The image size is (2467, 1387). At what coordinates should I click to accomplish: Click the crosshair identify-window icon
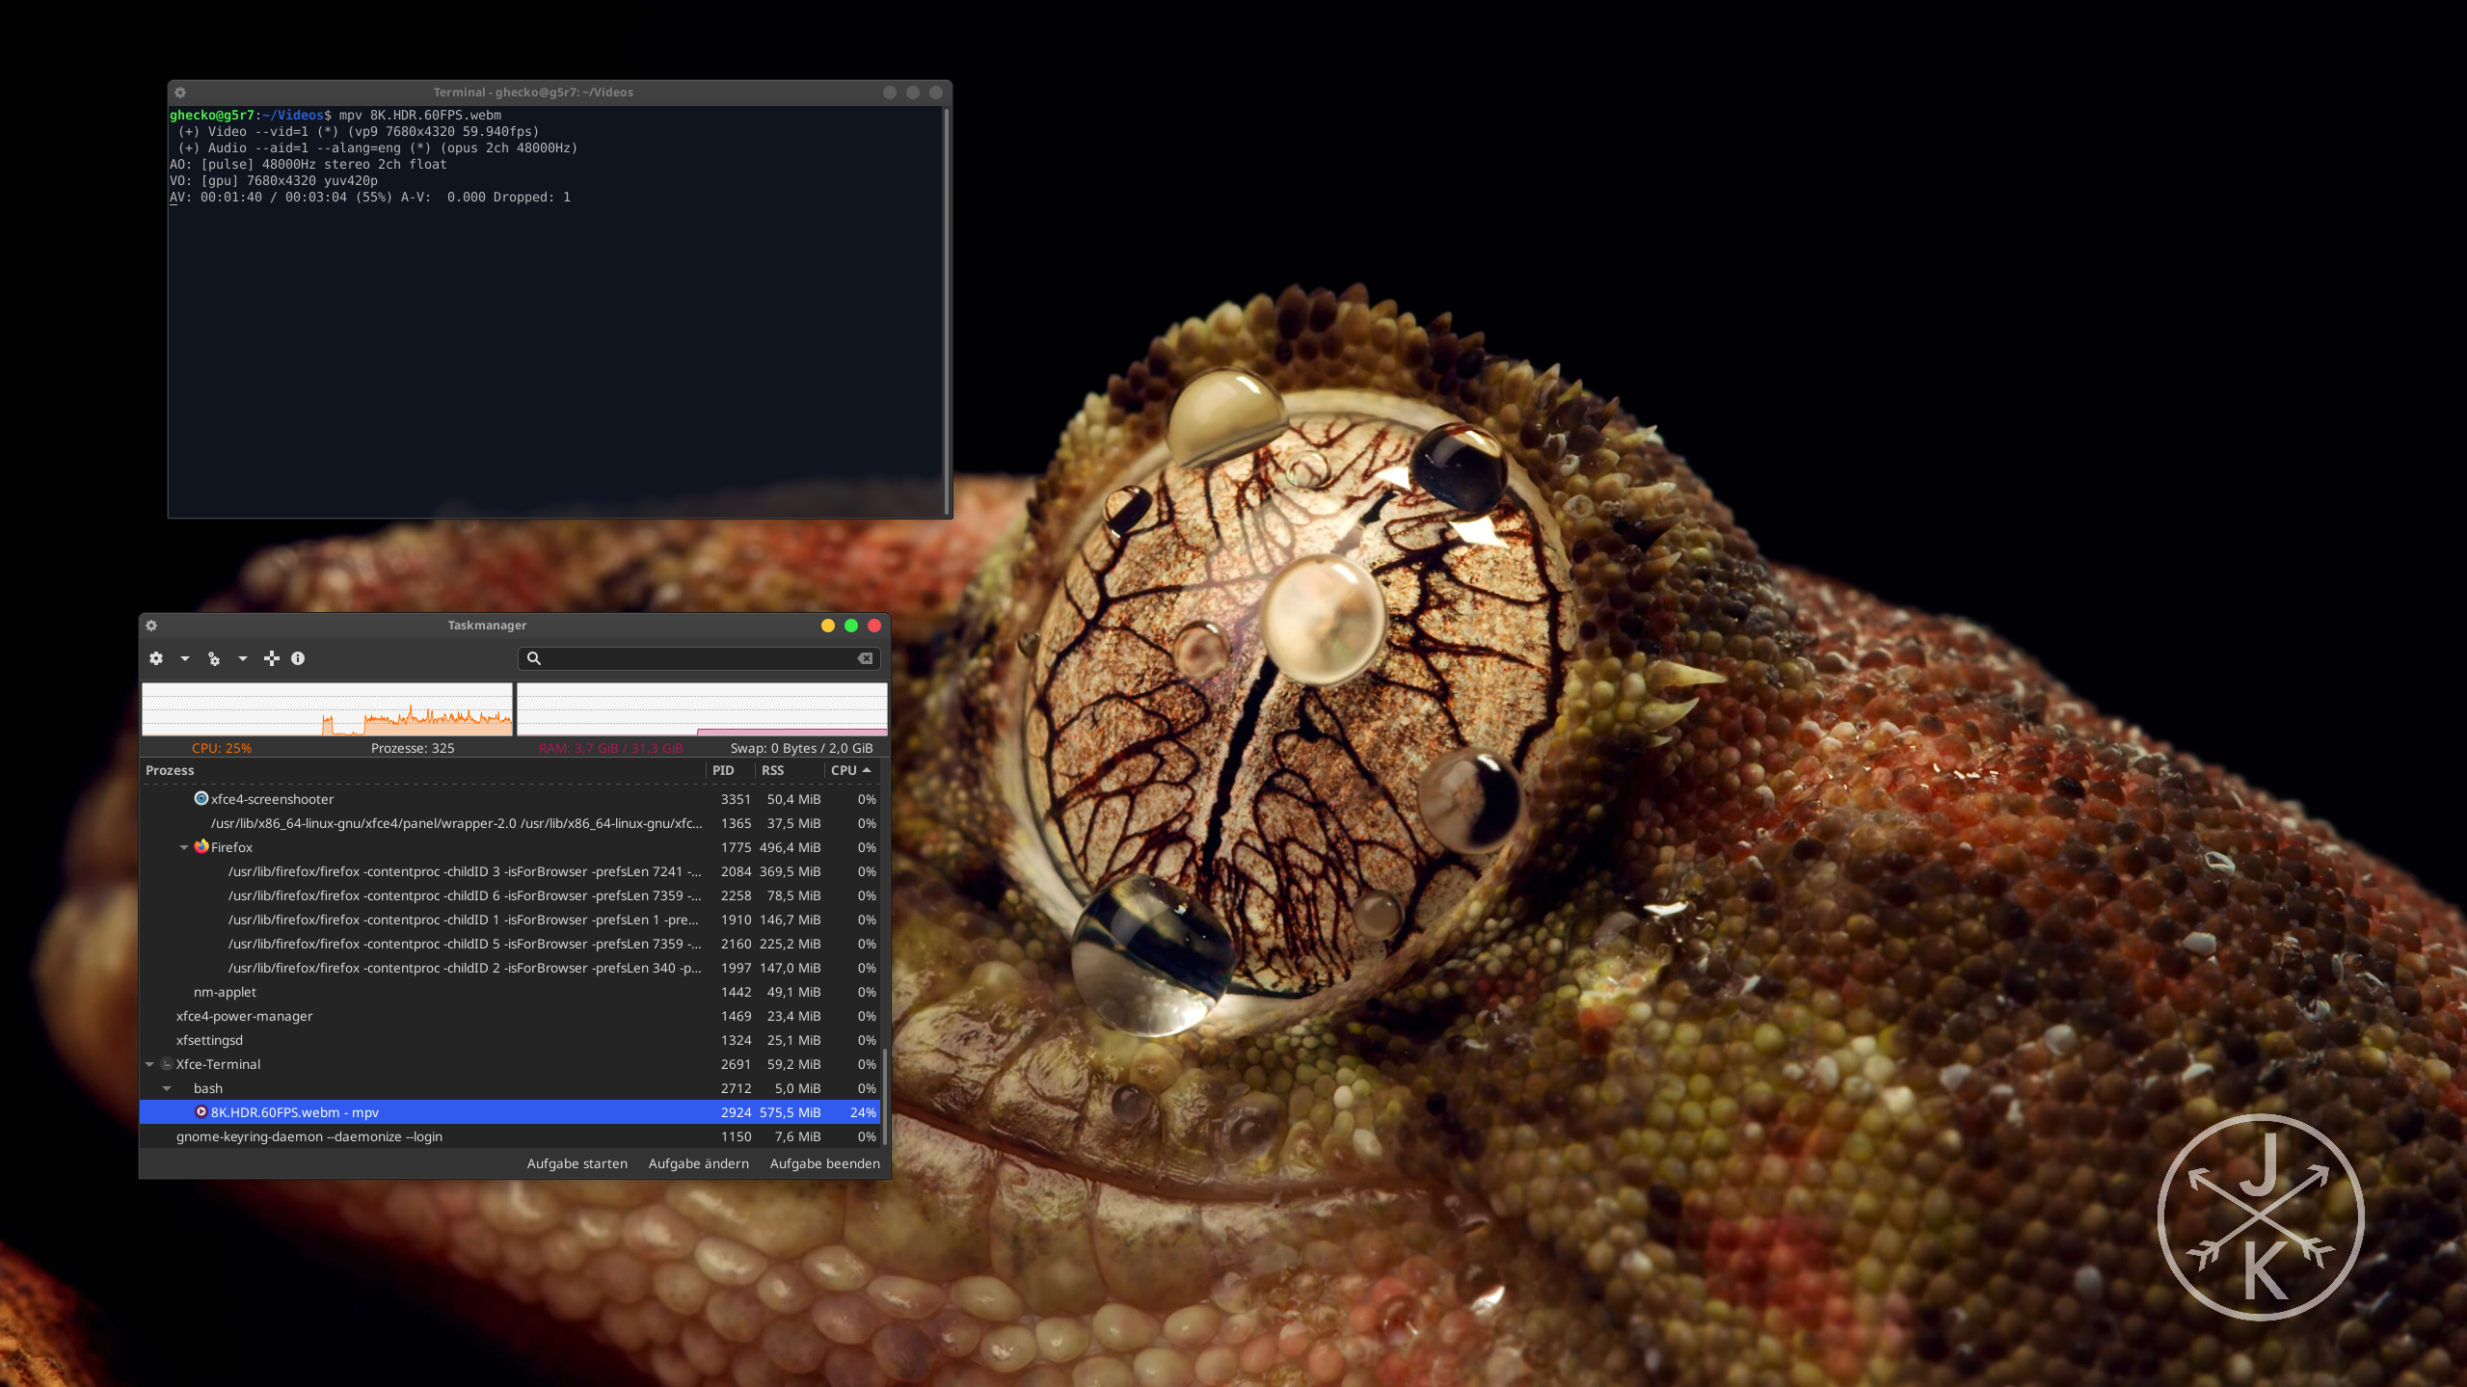pyautogui.click(x=272, y=658)
